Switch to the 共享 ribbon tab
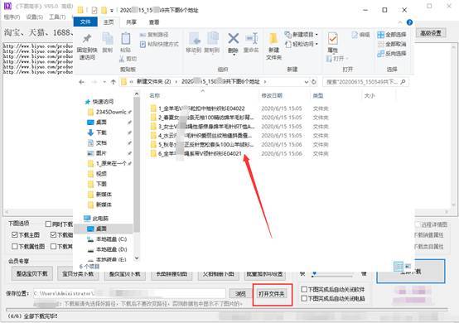This screenshot has width=459, height=323. tap(131, 22)
